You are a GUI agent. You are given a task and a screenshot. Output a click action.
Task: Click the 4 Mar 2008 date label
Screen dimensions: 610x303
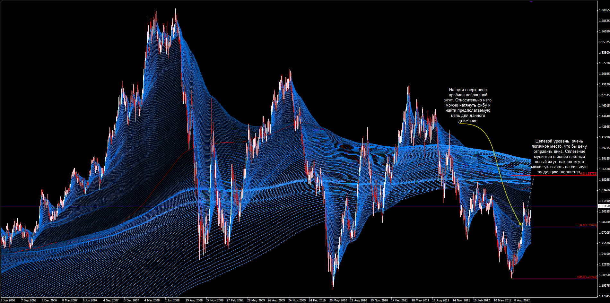152,300
